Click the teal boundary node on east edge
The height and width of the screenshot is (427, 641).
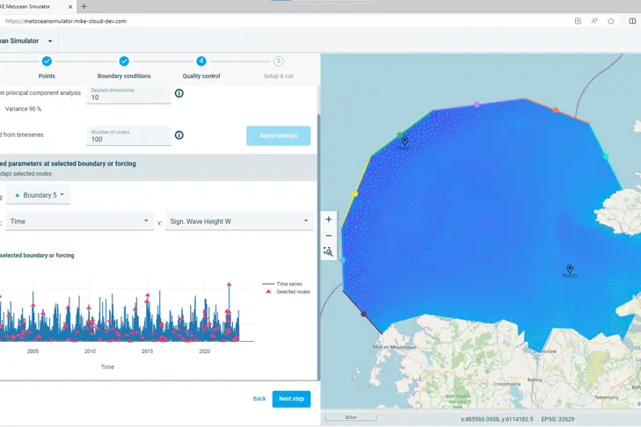tap(606, 156)
